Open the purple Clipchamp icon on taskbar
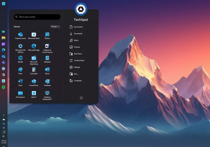This screenshot has height=147, width=210. [3, 44]
